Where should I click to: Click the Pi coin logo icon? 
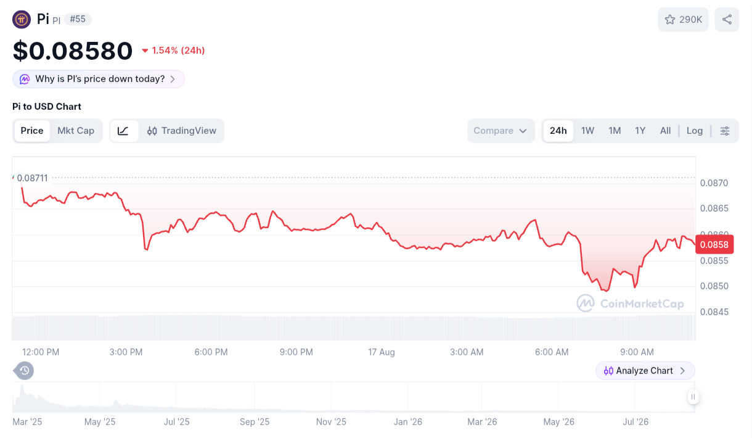[x=22, y=19]
